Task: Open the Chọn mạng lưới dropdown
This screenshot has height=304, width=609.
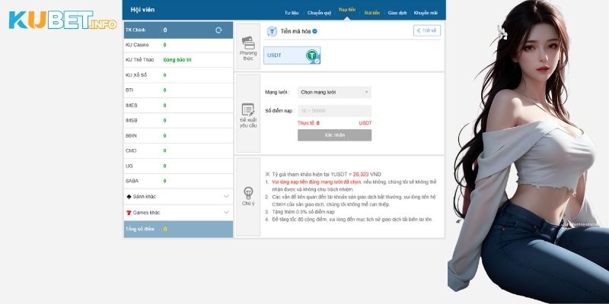Action: tap(334, 92)
